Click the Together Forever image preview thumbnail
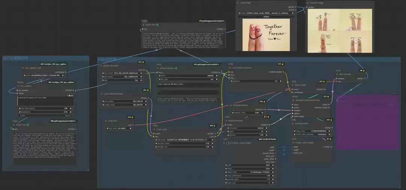 coord(266,35)
